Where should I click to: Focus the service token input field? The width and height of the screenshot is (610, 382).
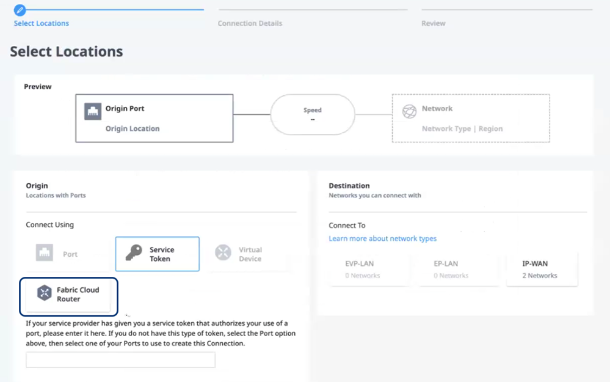click(x=121, y=360)
